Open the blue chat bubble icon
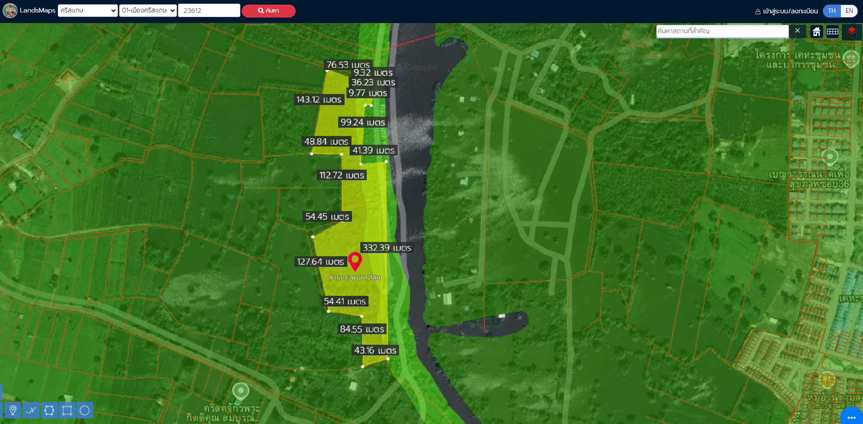863x424 pixels. (851, 416)
